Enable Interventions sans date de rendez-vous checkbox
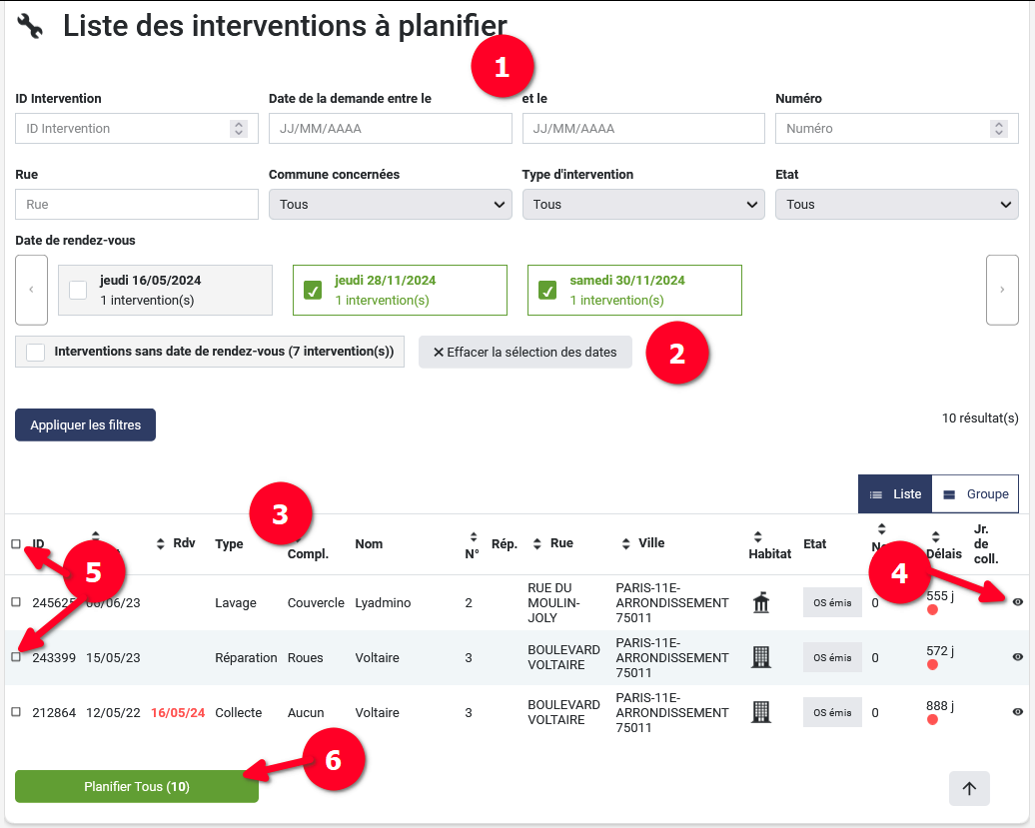The width and height of the screenshot is (1035, 828). pyautogui.click(x=36, y=352)
